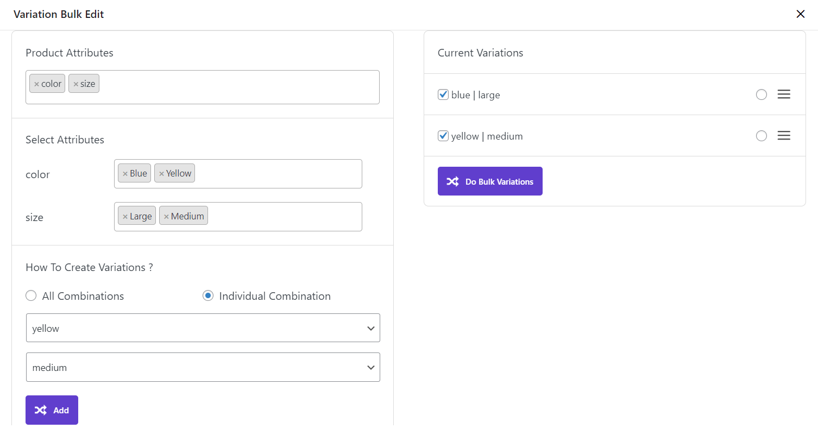
Task: Click inside the Product Attributes input field
Action: [x=239, y=87]
